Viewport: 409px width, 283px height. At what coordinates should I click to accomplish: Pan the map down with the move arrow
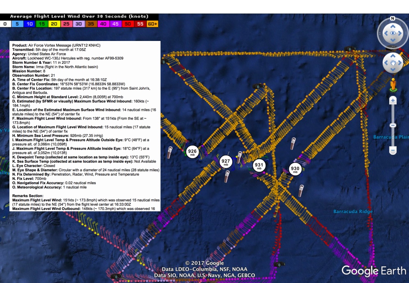[393, 70]
